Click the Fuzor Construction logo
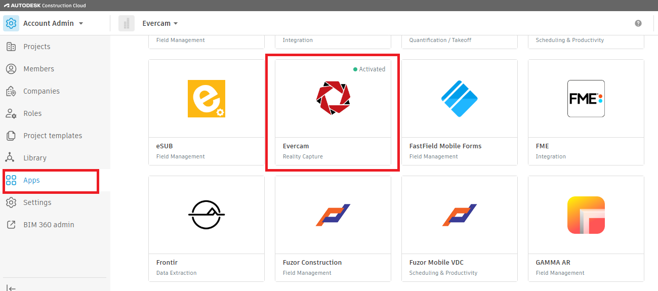The height and width of the screenshot is (291, 658). click(333, 215)
